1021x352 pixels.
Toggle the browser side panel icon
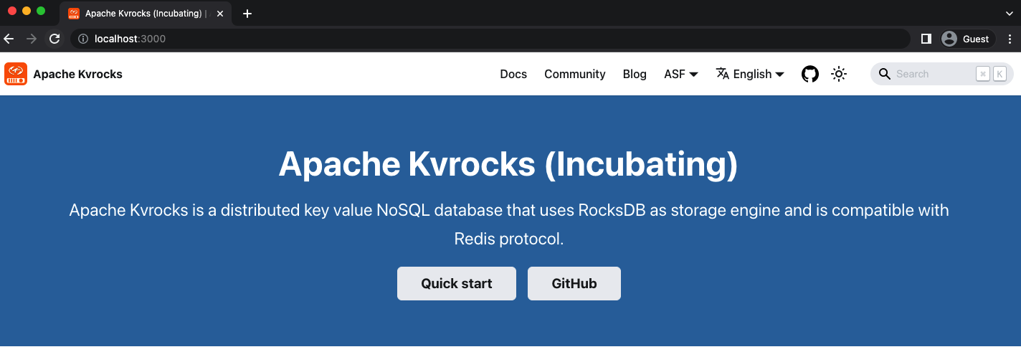pyautogui.click(x=926, y=39)
